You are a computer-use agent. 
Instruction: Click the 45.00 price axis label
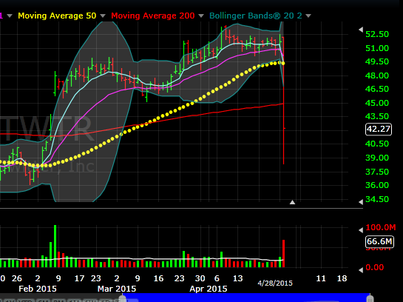[x=377, y=103]
